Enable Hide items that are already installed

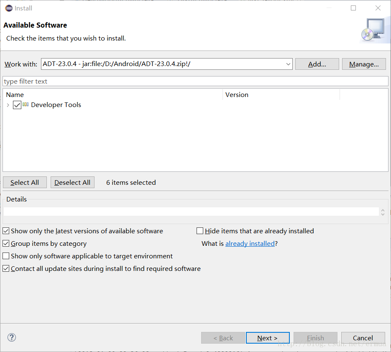(200, 231)
